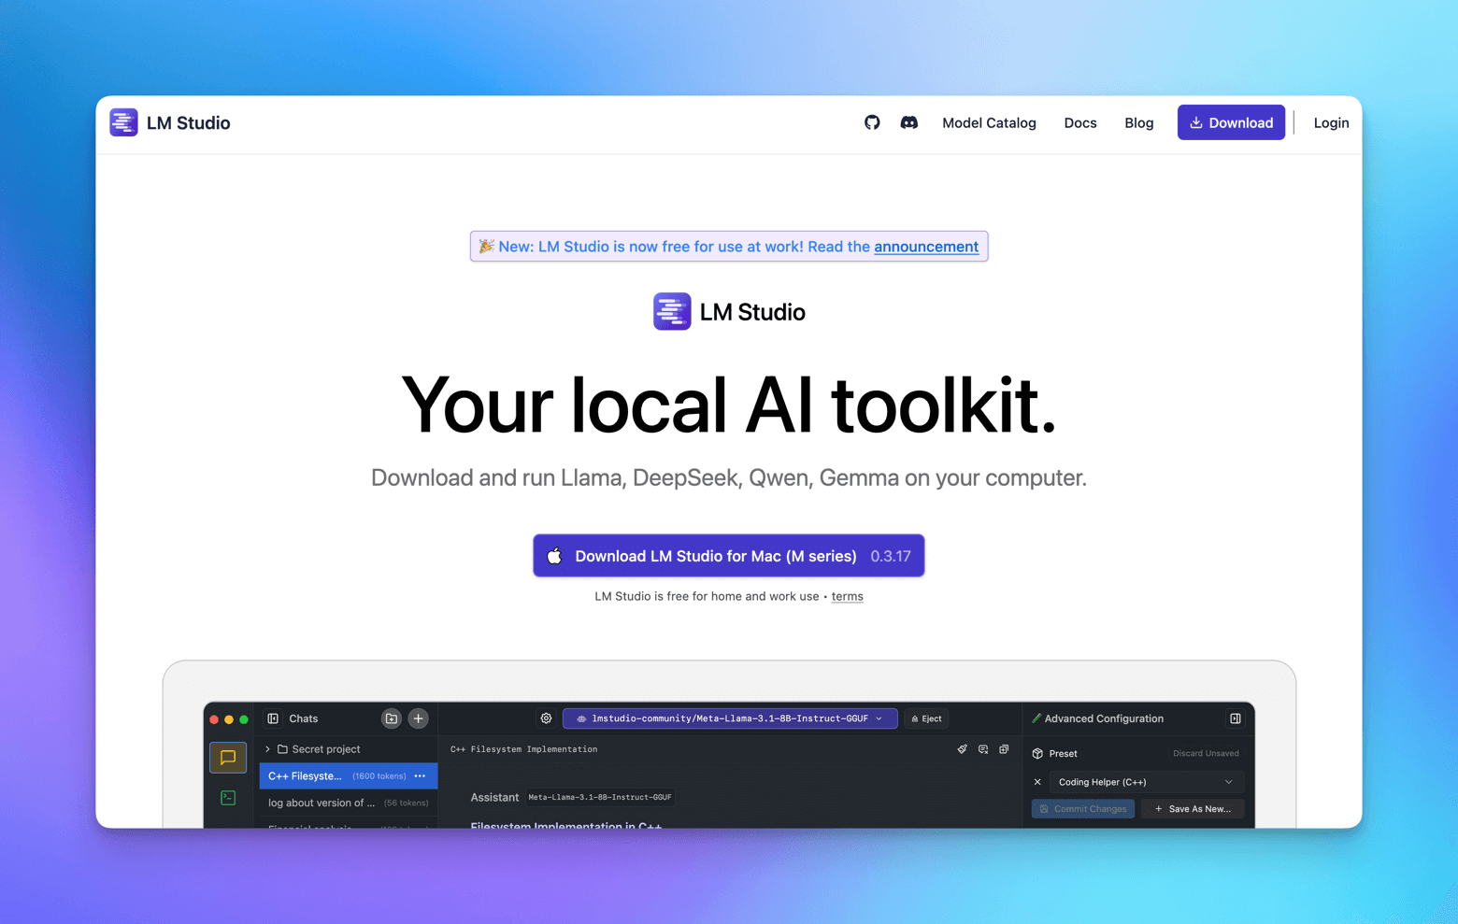Click the chat appearance icon beside the brush icon
The height and width of the screenshot is (924, 1458).
pos(983,749)
